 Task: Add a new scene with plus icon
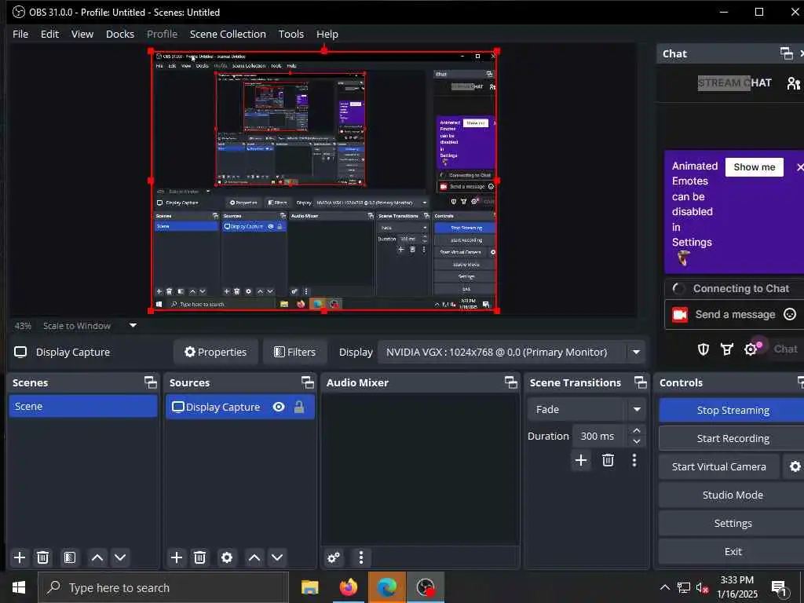[20, 557]
